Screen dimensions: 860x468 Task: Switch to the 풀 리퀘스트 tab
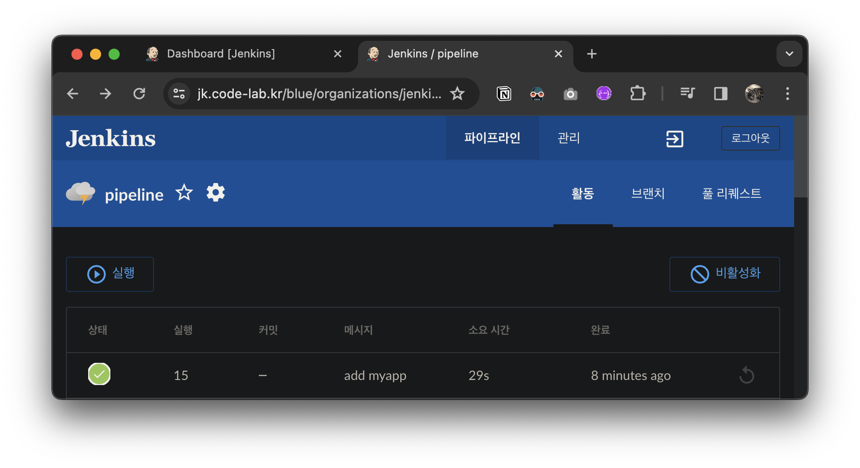[x=732, y=194]
